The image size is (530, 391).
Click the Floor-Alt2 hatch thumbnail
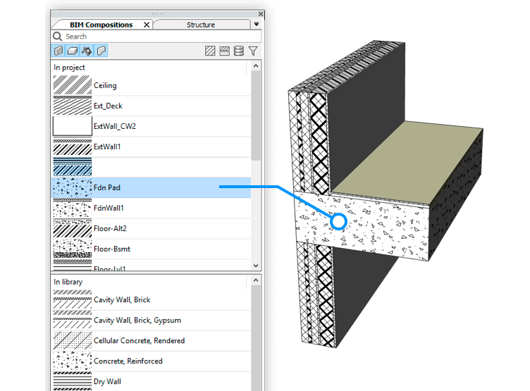(73, 228)
